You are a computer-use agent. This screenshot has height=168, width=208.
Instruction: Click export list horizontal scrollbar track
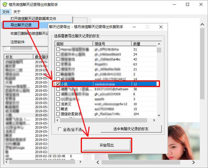point(104,120)
